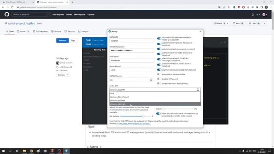Reload the page in Chrome
Screen dimensions: 274x154
pyautogui.click(x=12, y=7)
